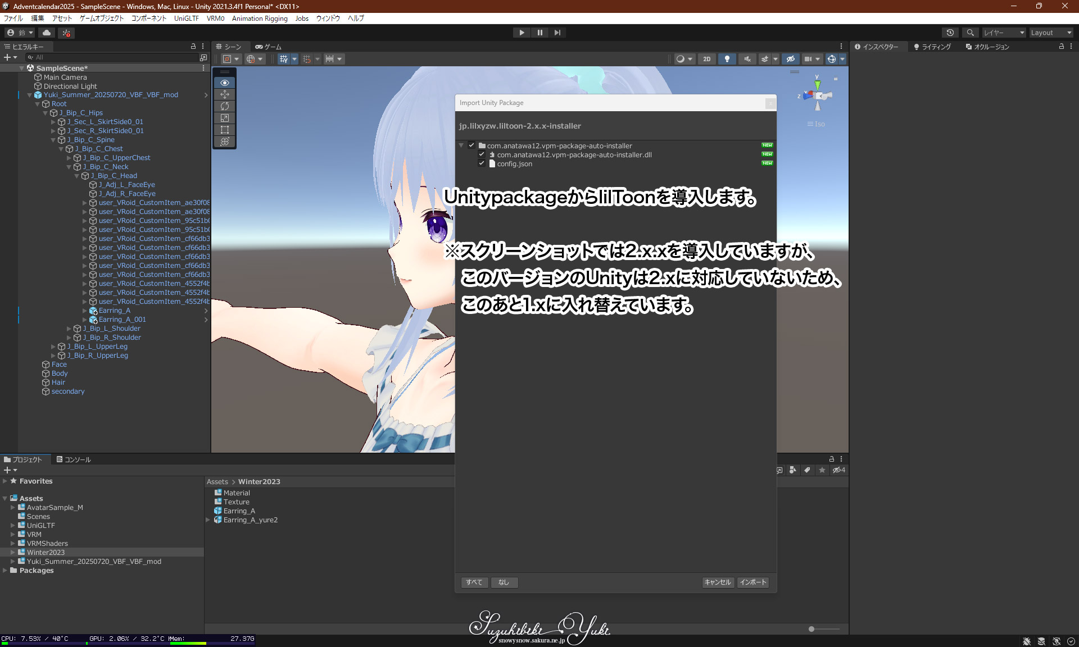Select the Scale tool in the scene toolbar
1079x647 pixels.
[225, 118]
